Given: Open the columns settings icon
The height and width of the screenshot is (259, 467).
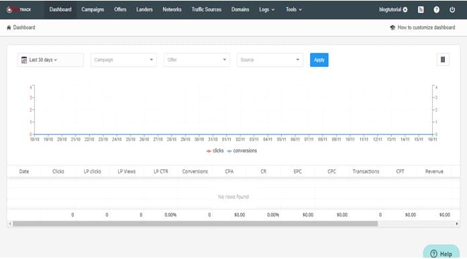Looking at the screenshot, I should tap(443, 60).
